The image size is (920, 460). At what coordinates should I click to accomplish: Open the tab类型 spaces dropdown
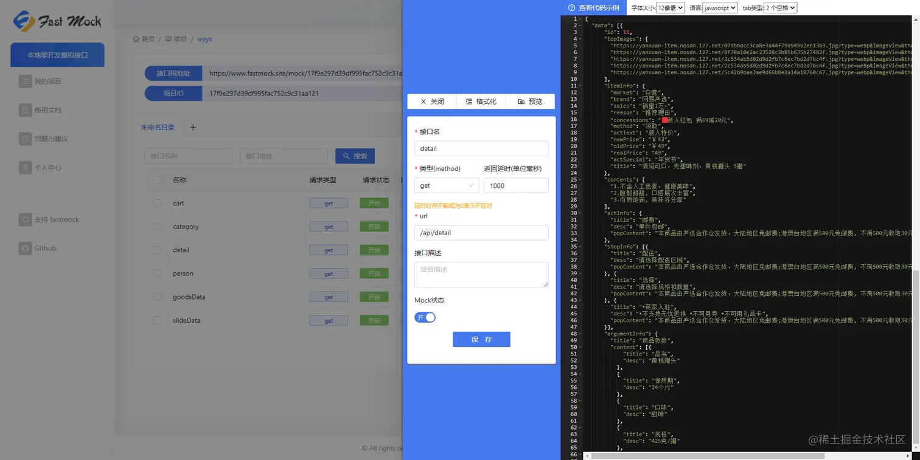click(781, 8)
